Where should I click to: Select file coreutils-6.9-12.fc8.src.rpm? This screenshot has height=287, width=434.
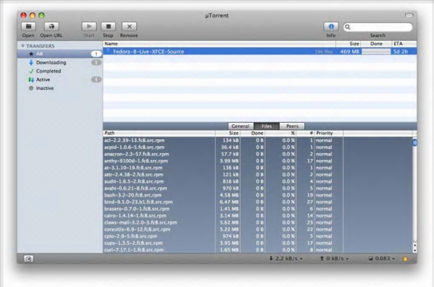click(x=137, y=230)
